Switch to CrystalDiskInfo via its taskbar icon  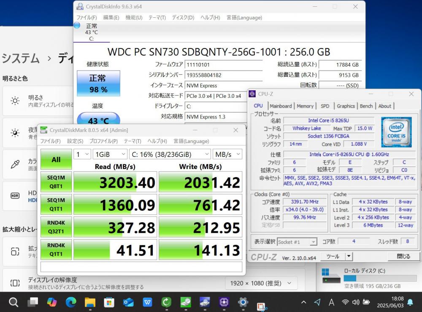[205, 302]
